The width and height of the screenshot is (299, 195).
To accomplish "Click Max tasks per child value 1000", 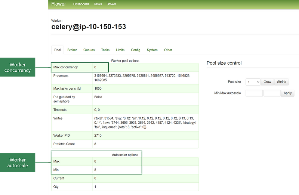I will click(x=98, y=89).
